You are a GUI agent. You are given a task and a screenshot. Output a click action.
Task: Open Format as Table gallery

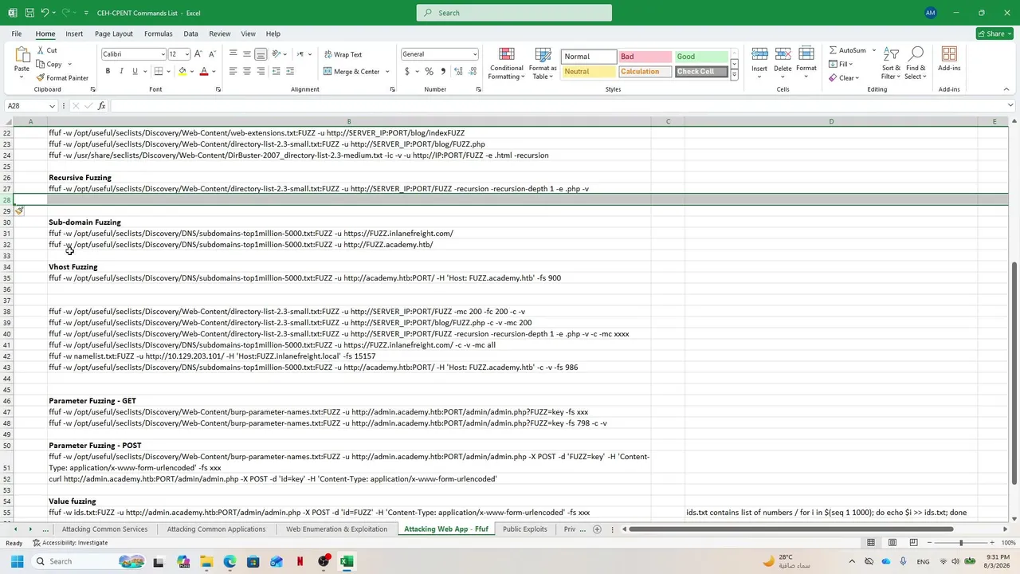[x=543, y=64]
